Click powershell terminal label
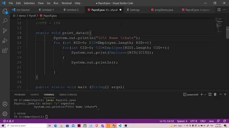 (191, 95)
